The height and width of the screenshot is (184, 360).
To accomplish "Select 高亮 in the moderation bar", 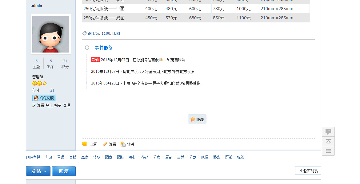I will point(85,157).
